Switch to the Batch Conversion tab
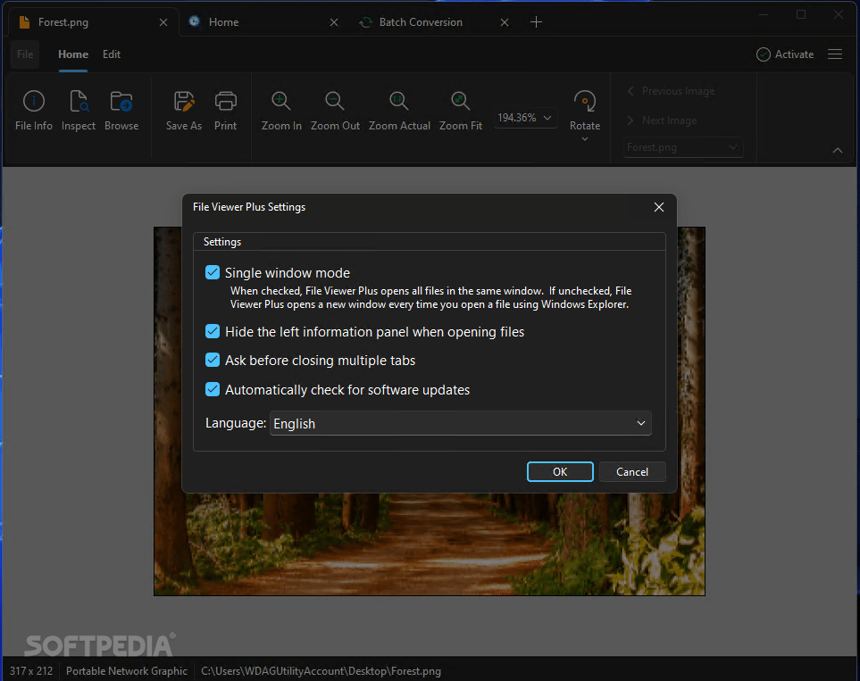The width and height of the screenshot is (860, 681). 421,22
